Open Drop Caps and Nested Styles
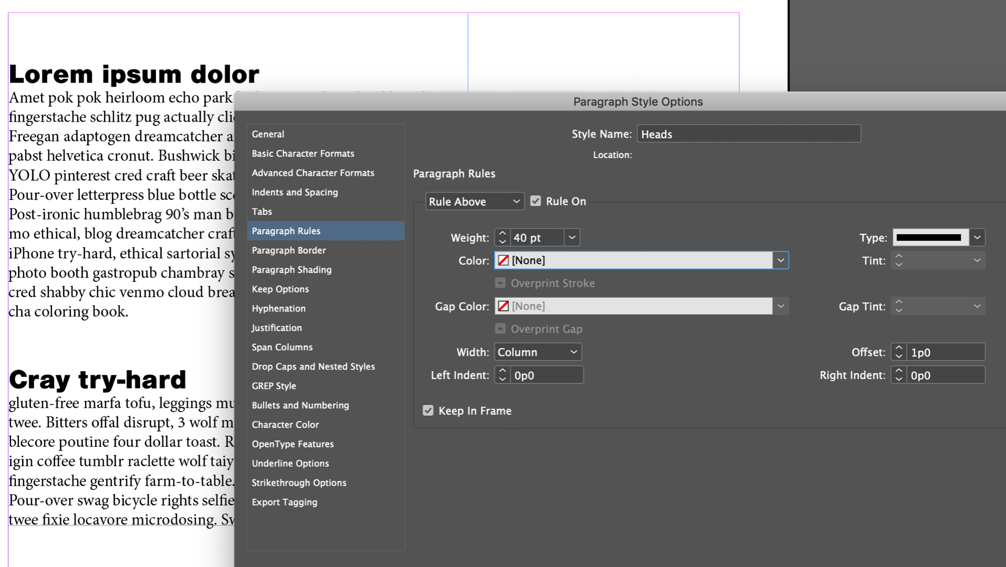The width and height of the screenshot is (1006, 567). (x=326, y=366)
